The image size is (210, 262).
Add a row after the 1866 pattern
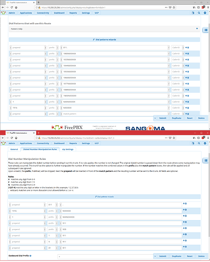click(x=186, y=78)
